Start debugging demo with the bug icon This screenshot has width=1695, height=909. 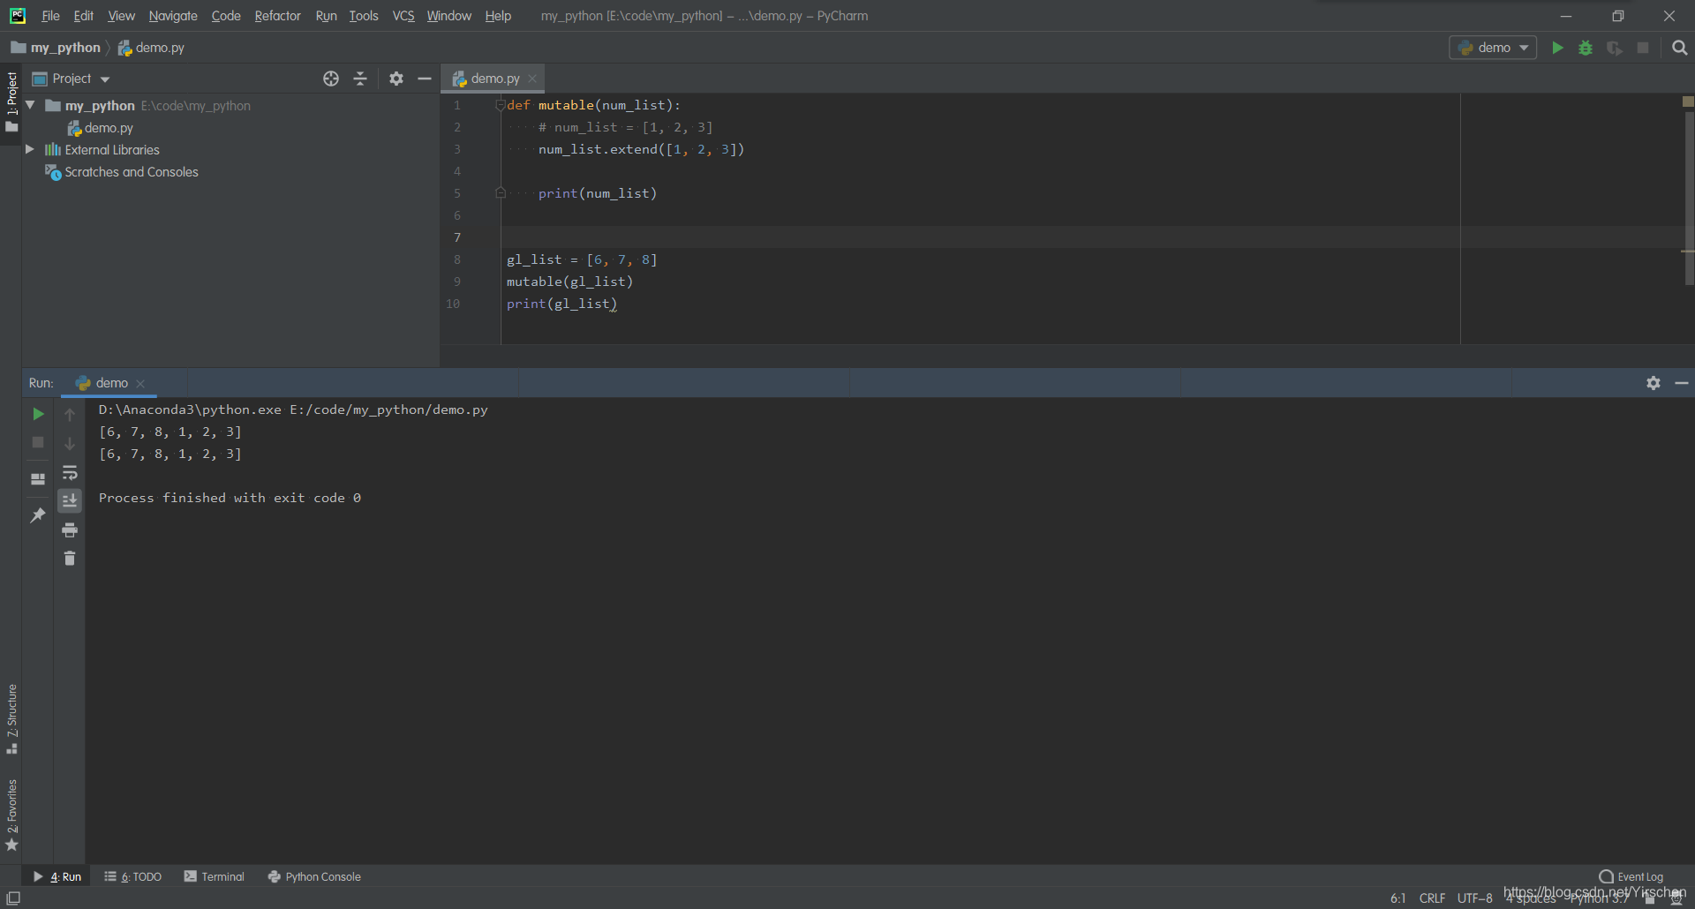click(1586, 48)
